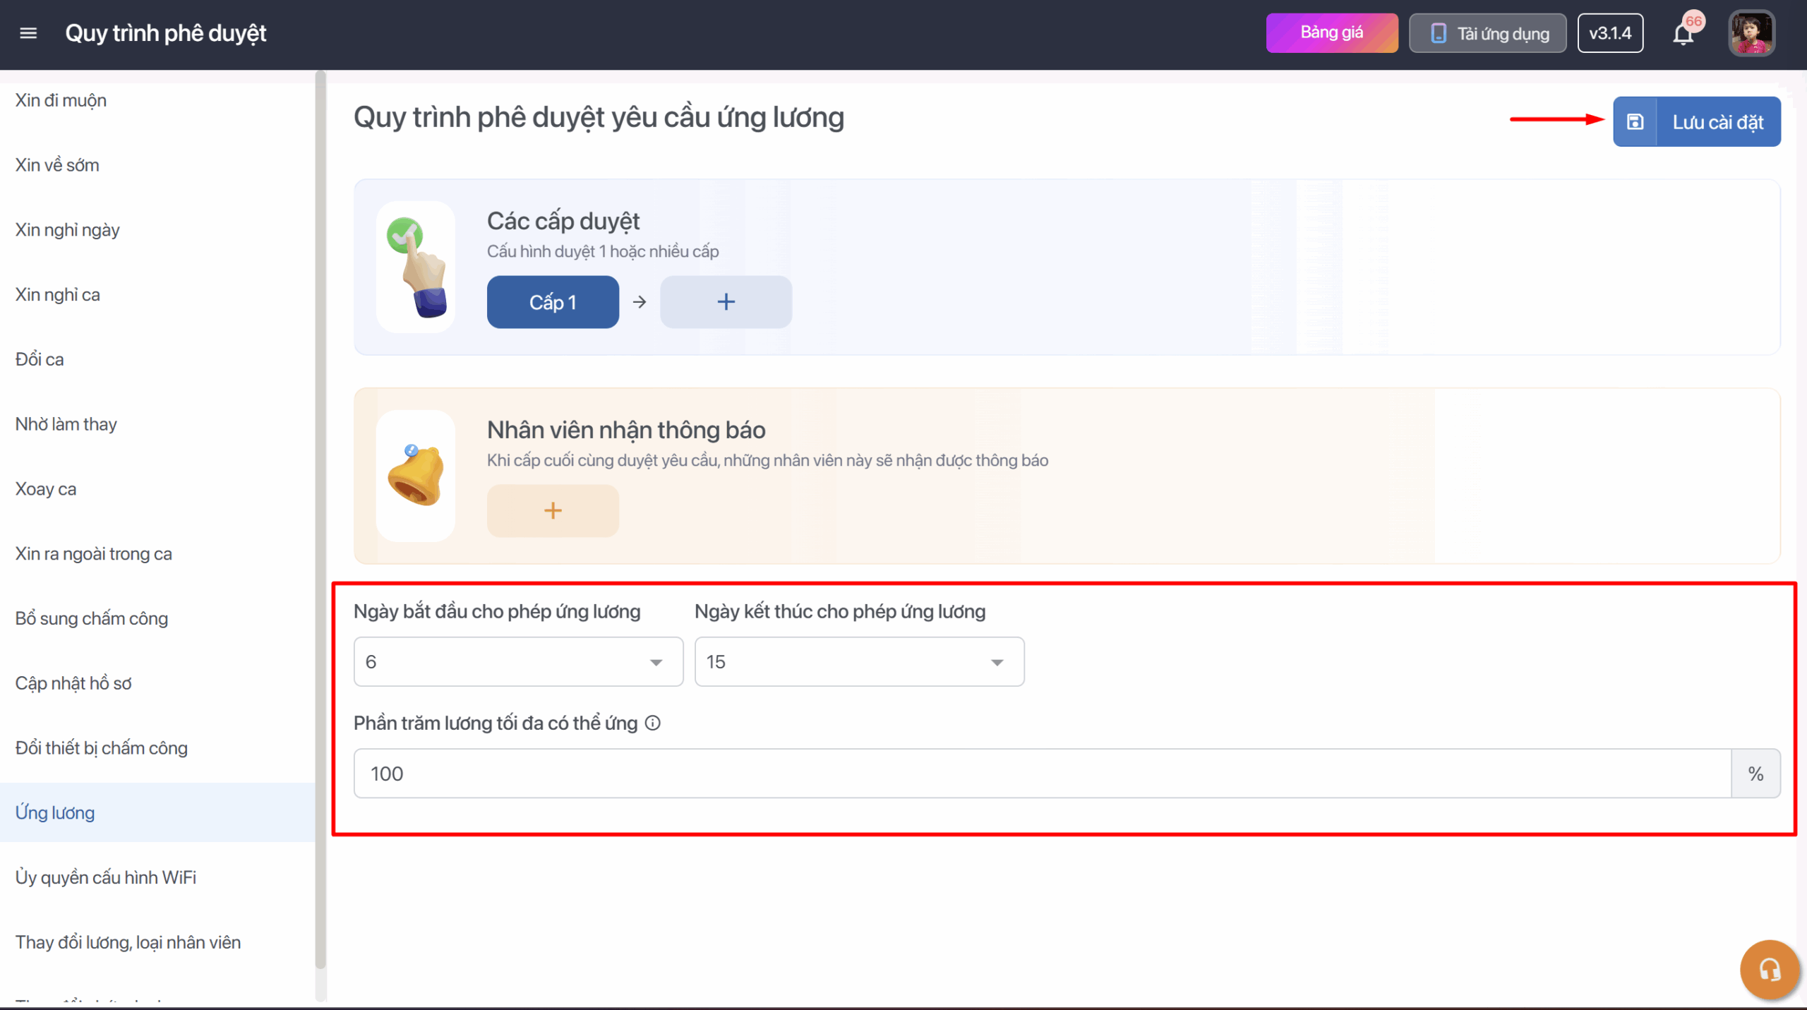Image resolution: width=1807 pixels, height=1010 pixels.
Task: Select Xin nghỉ ngày in the sidebar
Action: click(x=68, y=230)
